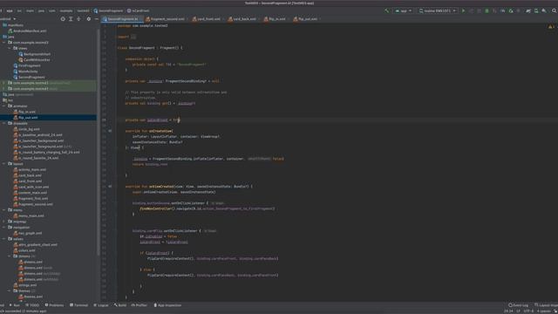The image size is (558, 314).
Task: Switch to the card_back.xml tab
Action: [x=244, y=19]
